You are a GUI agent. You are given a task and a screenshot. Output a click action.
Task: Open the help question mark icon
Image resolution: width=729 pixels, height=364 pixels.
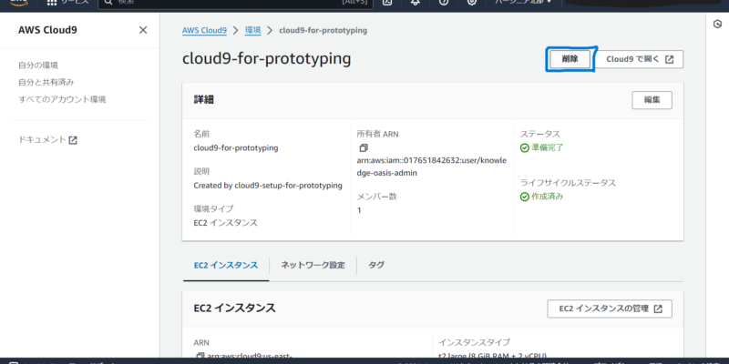[x=444, y=3]
